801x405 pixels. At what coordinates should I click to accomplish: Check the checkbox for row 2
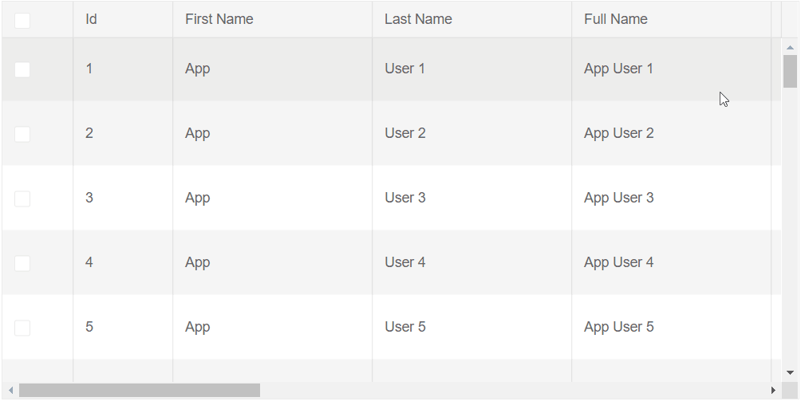(x=22, y=134)
